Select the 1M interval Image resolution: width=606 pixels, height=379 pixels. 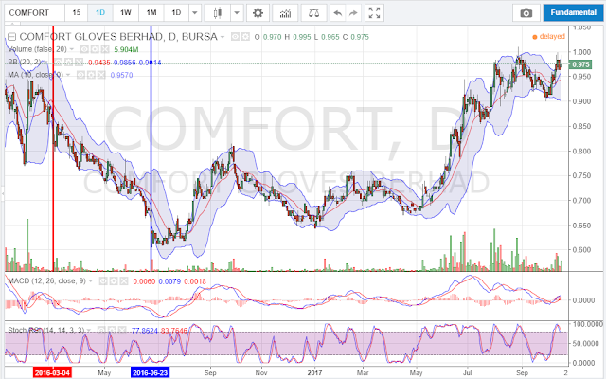(151, 12)
